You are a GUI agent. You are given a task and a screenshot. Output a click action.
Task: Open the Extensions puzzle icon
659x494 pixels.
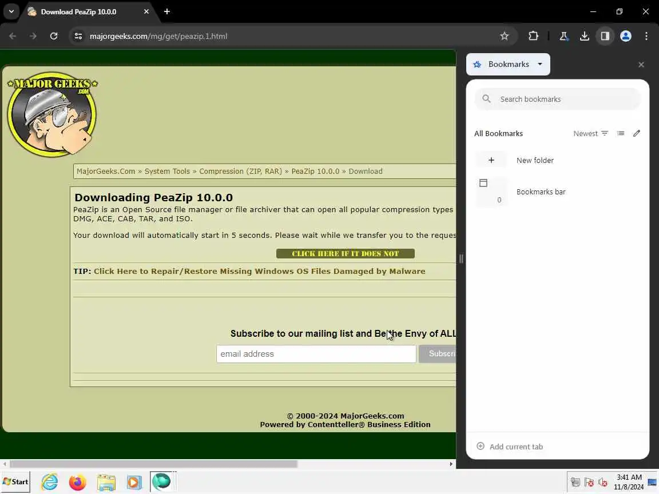[533, 36]
